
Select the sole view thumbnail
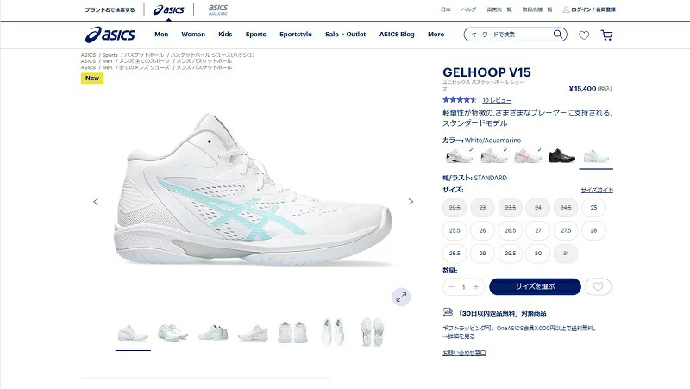(x=372, y=332)
